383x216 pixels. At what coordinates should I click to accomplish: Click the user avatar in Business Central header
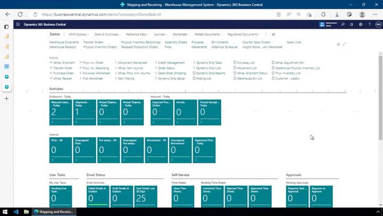(x=378, y=24)
